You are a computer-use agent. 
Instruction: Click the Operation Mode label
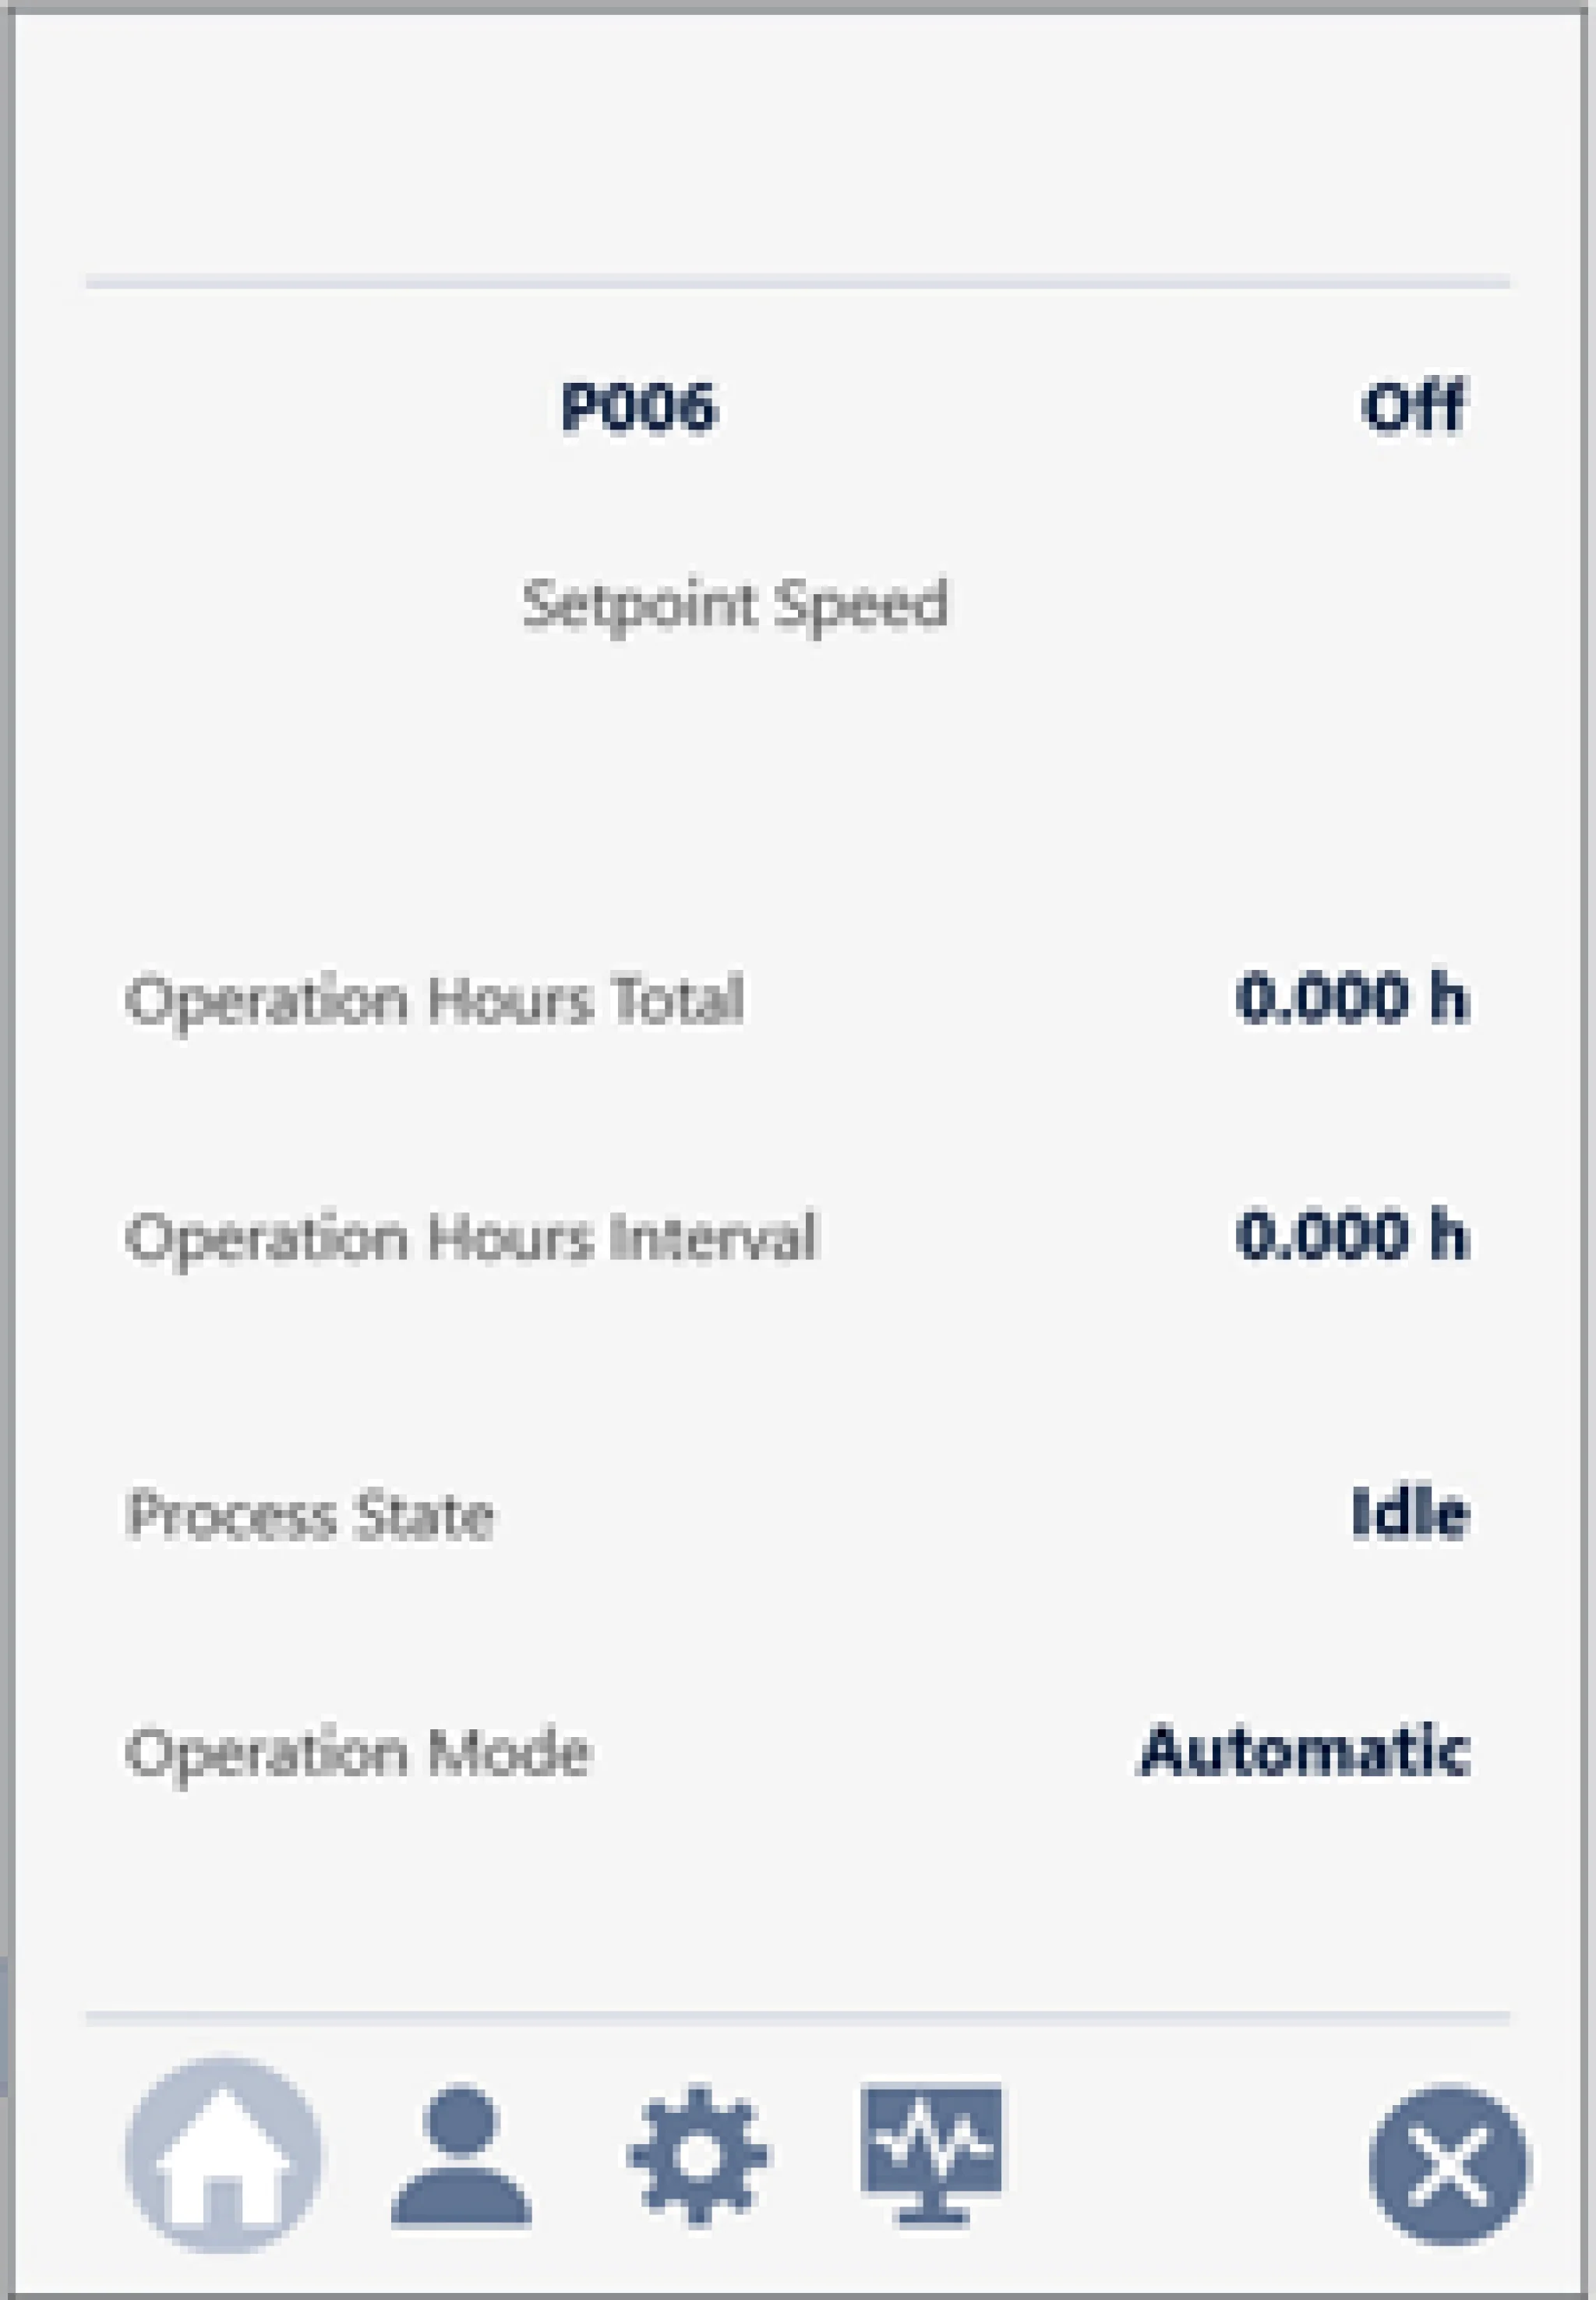(359, 1753)
